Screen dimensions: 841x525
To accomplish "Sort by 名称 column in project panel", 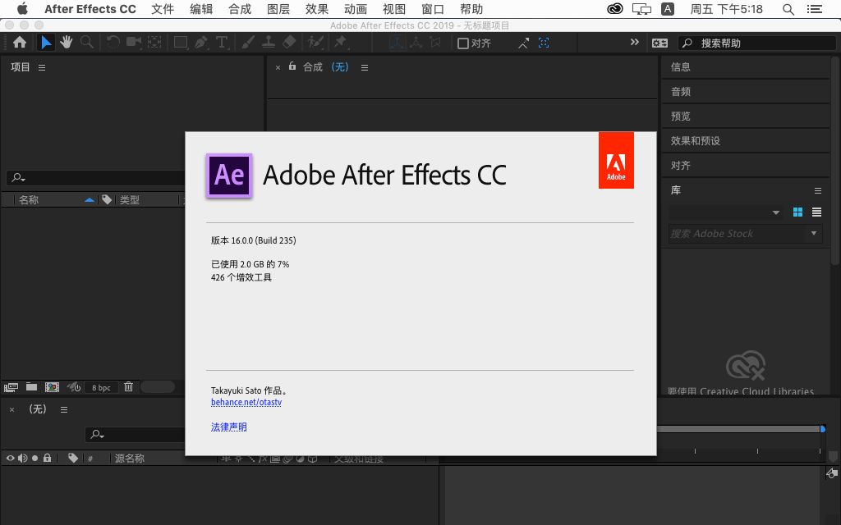I will [29, 200].
